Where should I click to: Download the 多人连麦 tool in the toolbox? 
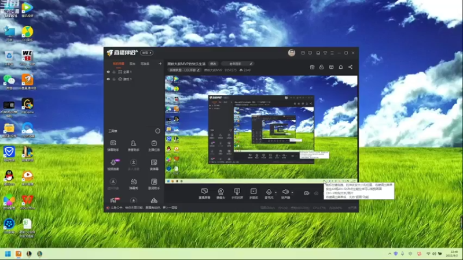click(134, 165)
